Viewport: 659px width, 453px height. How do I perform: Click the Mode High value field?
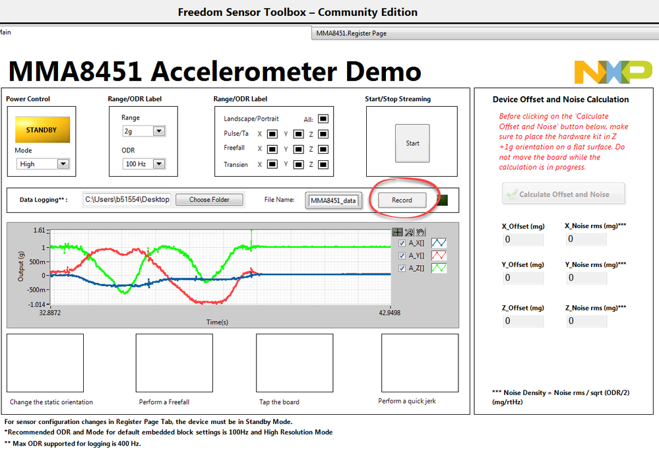(x=37, y=164)
